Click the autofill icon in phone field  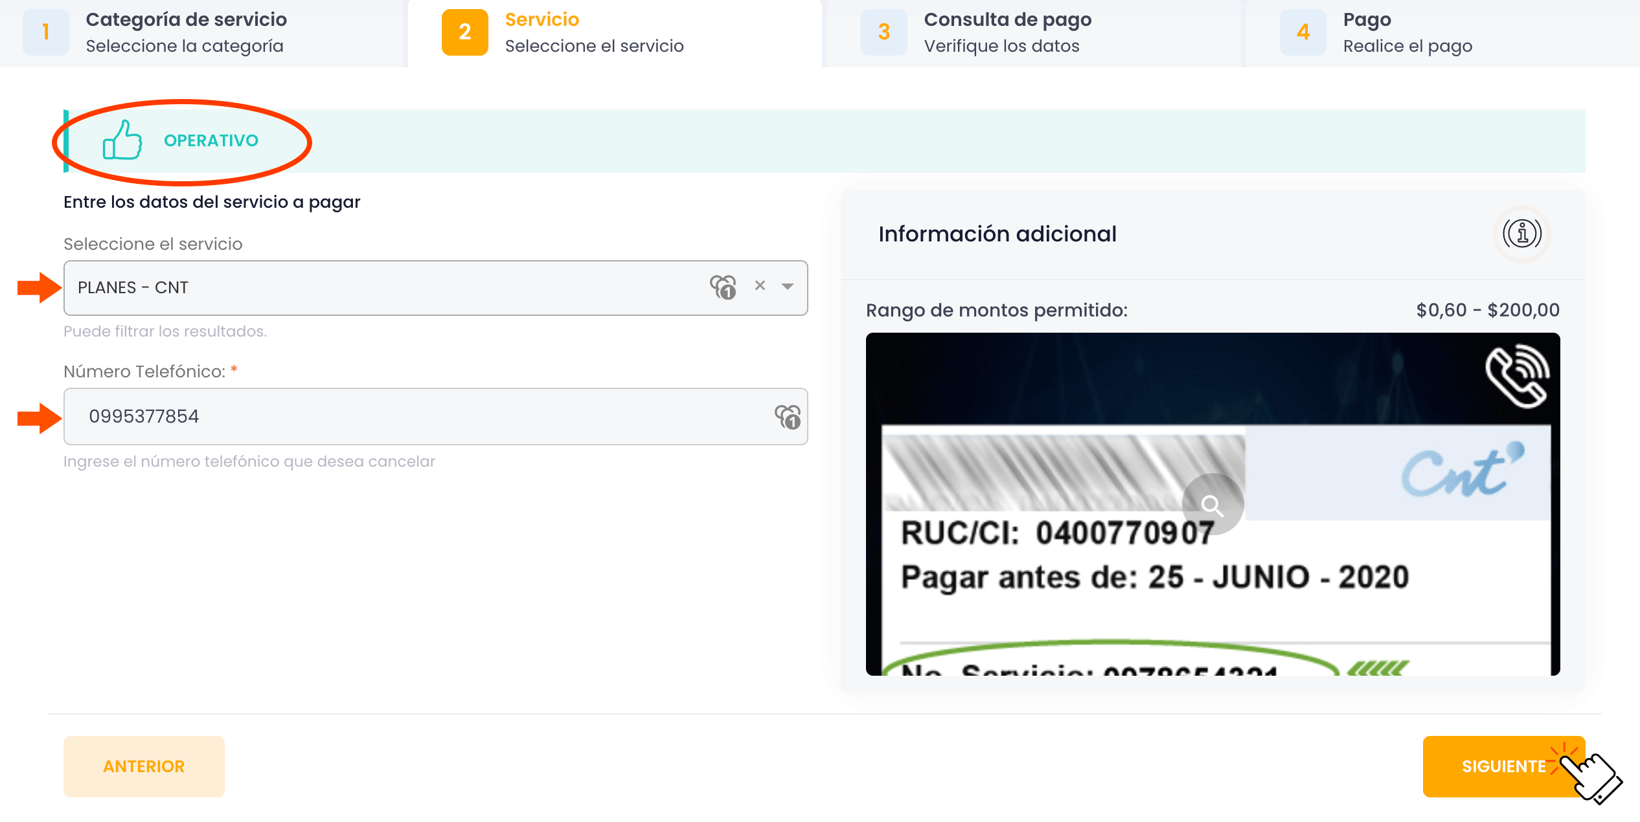(788, 417)
